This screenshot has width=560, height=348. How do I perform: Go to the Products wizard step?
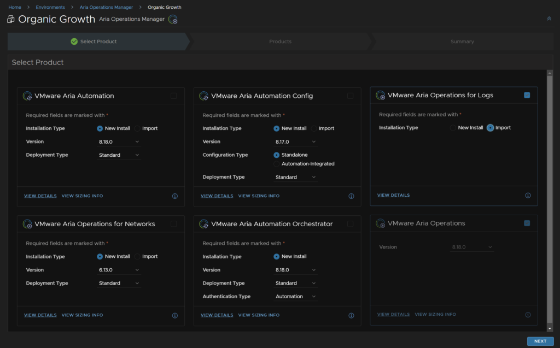(281, 42)
